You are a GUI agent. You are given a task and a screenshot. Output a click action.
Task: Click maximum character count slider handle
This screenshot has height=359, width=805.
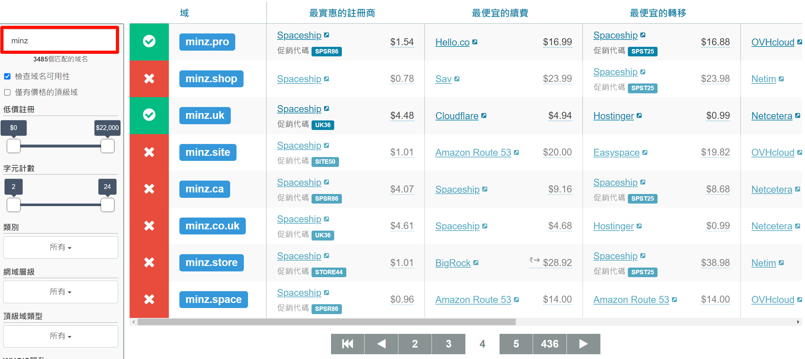pos(108,205)
